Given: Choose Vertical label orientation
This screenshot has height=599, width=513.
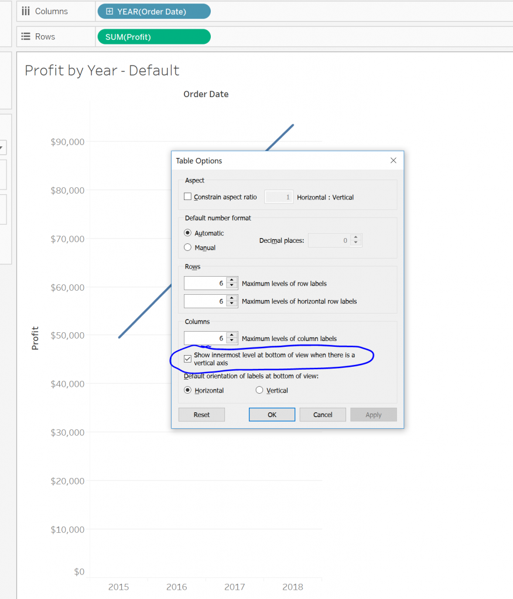Looking at the screenshot, I should (258, 390).
